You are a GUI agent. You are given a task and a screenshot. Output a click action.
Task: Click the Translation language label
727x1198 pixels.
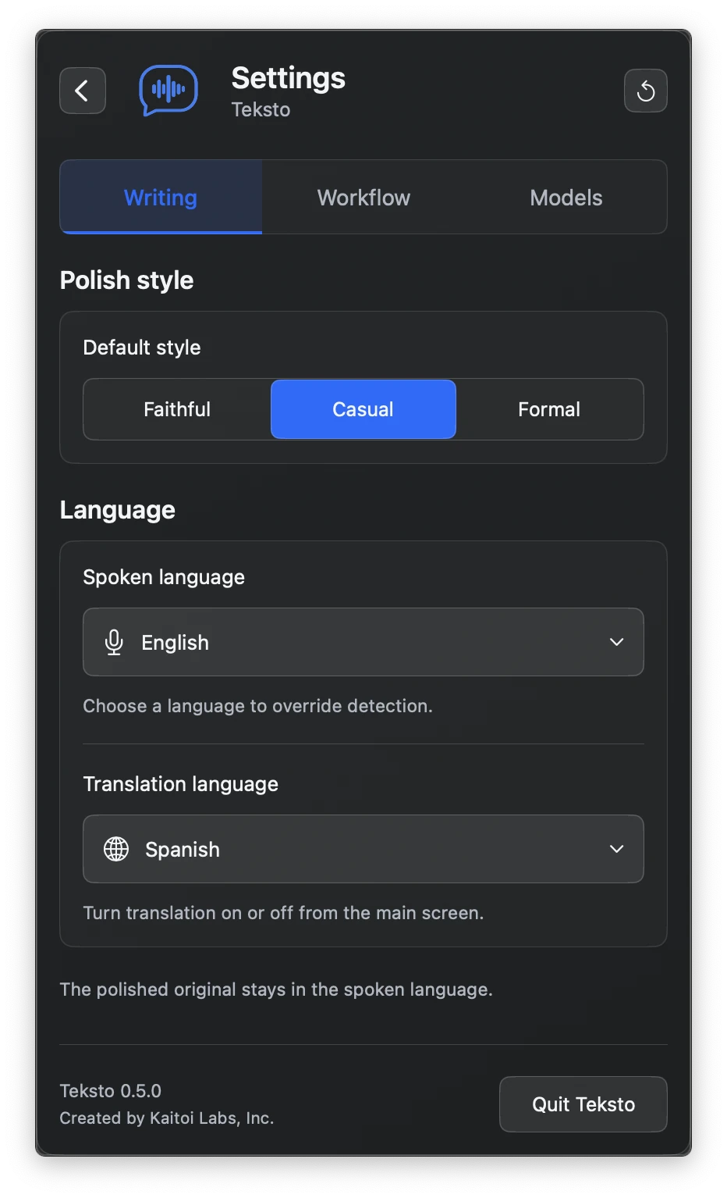pos(181,784)
